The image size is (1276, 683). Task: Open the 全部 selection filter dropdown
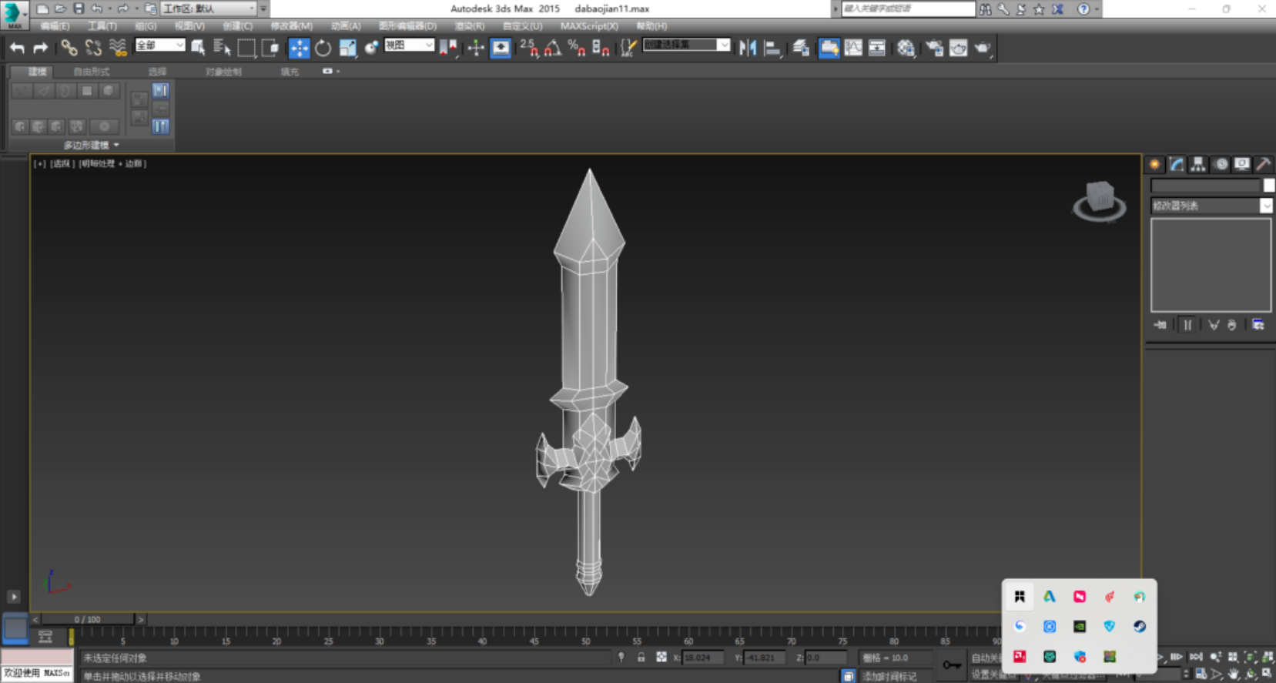click(x=160, y=45)
